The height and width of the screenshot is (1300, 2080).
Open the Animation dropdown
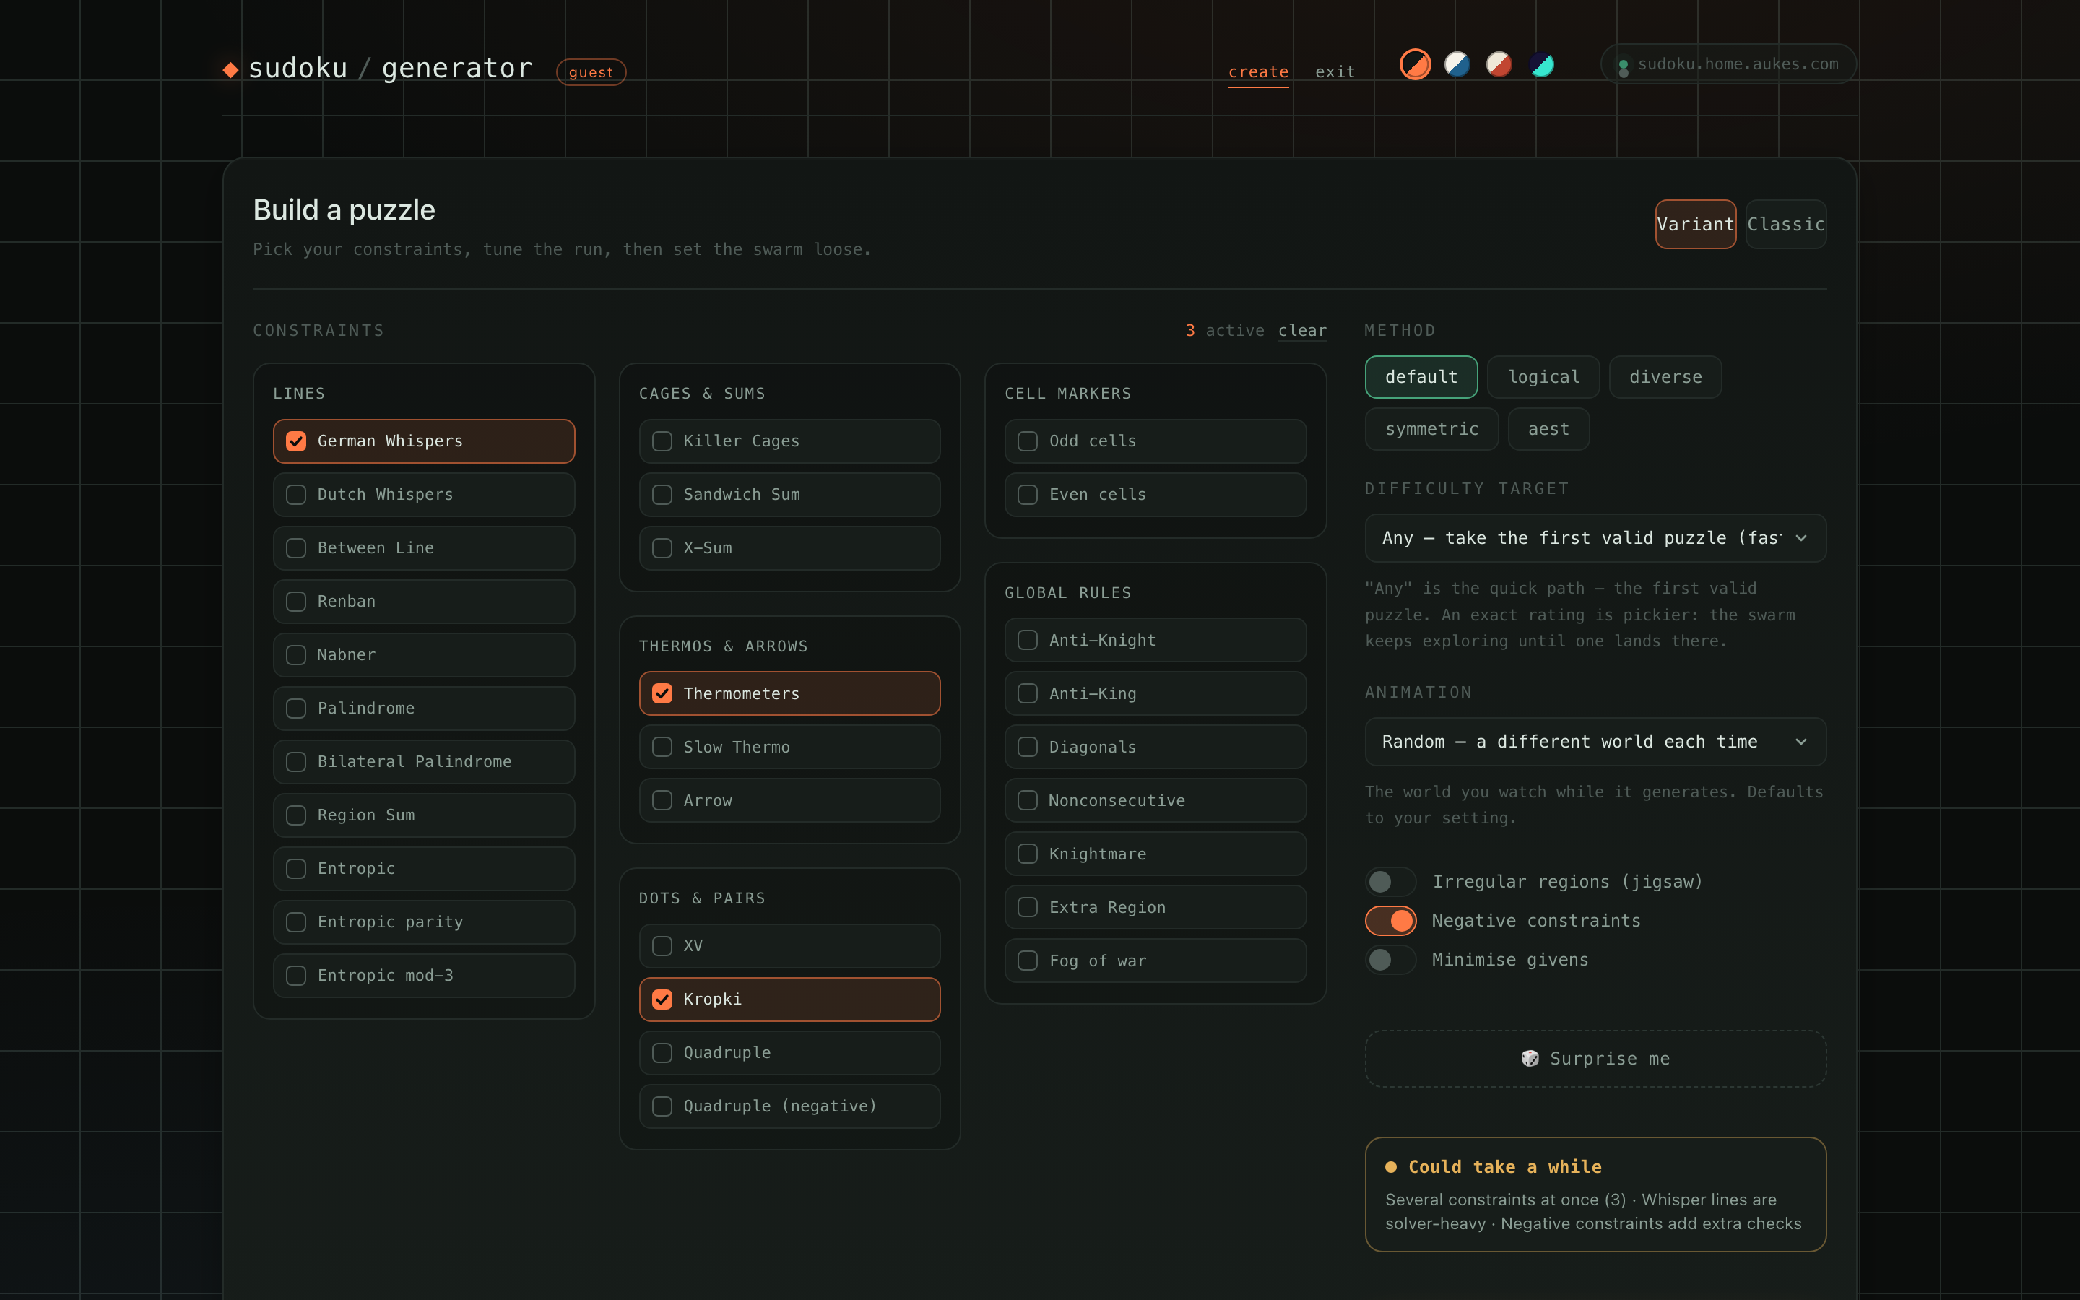click(x=1595, y=742)
